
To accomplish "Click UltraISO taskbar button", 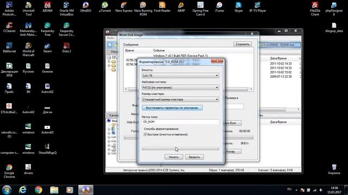I will click(86, 190).
